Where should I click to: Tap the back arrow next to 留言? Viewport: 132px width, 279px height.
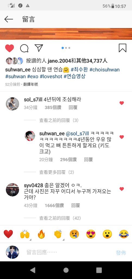9,19
